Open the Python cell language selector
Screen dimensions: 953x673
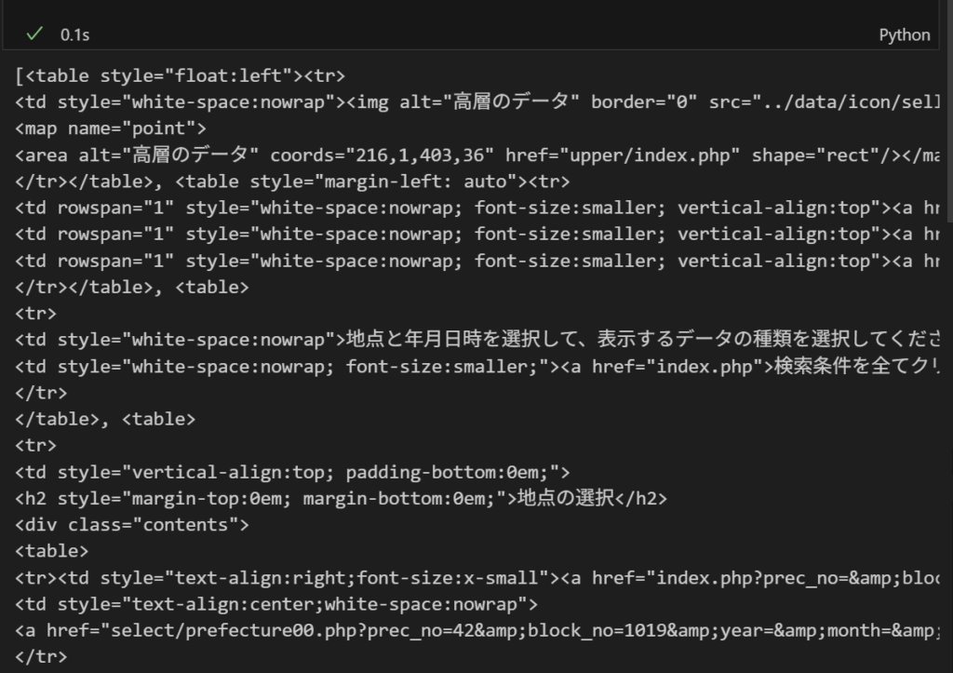[x=905, y=34]
